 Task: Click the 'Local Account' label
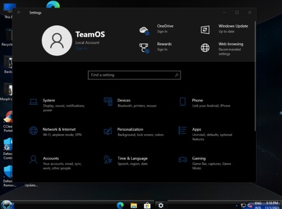pos(87,43)
